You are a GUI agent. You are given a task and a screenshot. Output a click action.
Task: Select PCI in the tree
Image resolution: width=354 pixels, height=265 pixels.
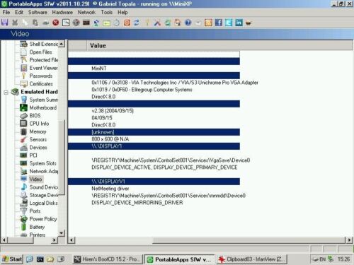click(x=33, y=155)
